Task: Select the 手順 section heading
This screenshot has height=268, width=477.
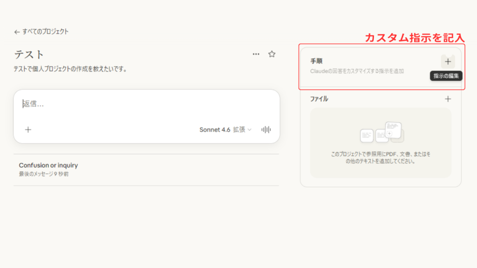Action: (316, 61)
